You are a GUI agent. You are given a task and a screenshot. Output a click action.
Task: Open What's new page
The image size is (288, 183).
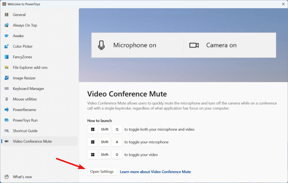39,177
